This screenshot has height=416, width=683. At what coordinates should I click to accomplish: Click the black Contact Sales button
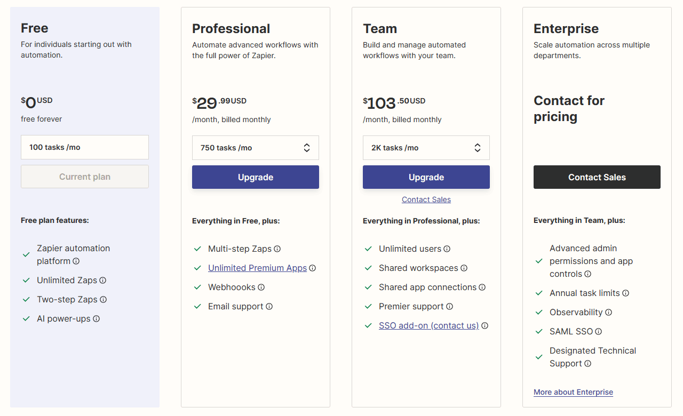(597, 177)
